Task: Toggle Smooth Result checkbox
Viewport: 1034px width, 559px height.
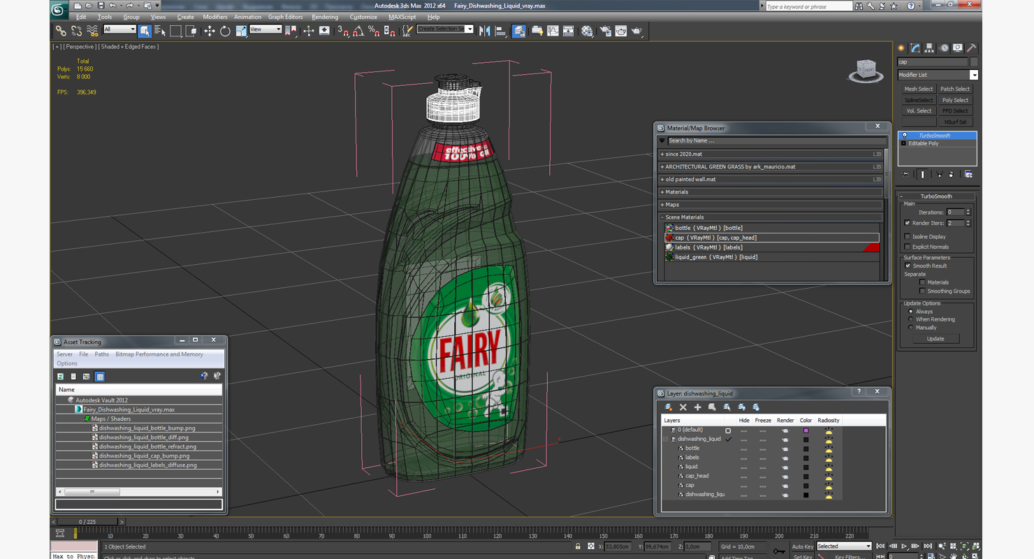Action: pos(908,266)
